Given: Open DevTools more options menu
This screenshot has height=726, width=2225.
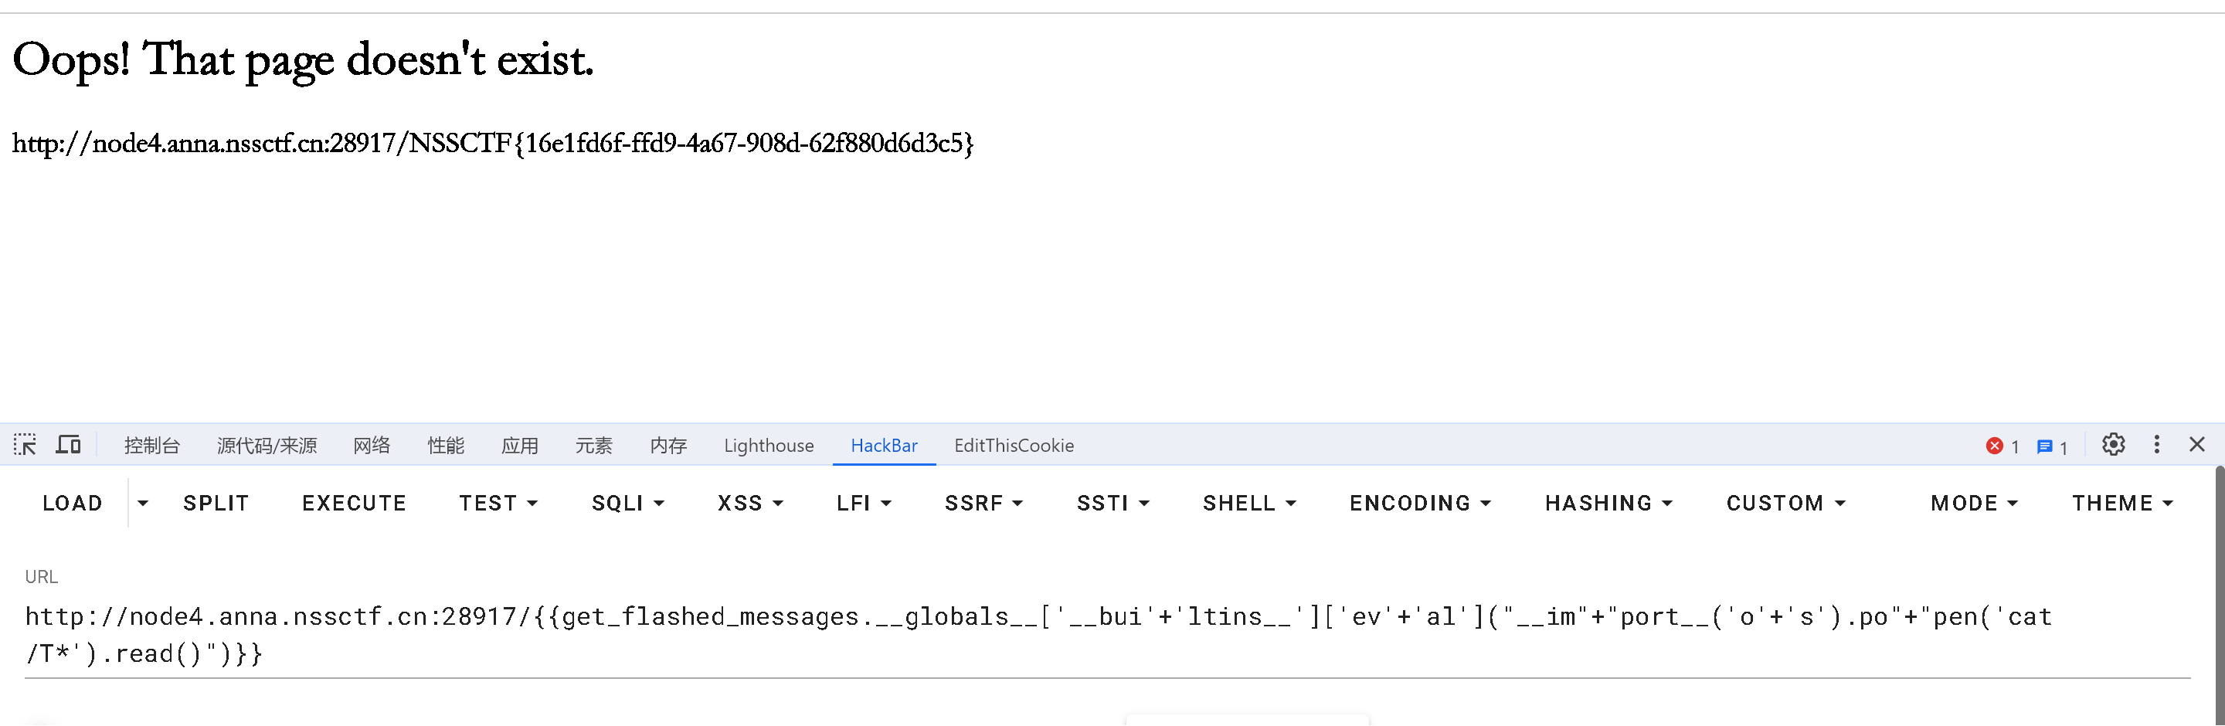Looking at the screenshot, I should point(2157,445).
